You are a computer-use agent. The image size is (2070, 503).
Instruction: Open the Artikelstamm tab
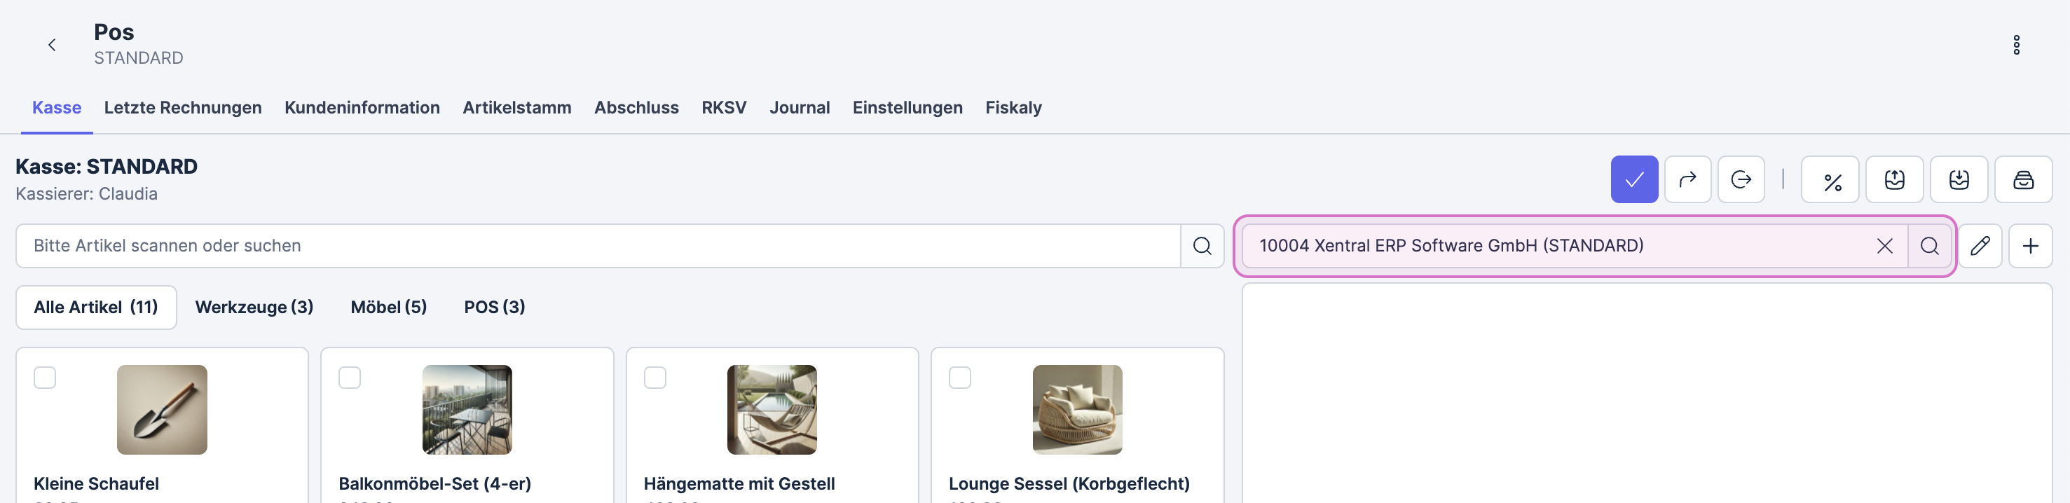[x=516, y=108]
